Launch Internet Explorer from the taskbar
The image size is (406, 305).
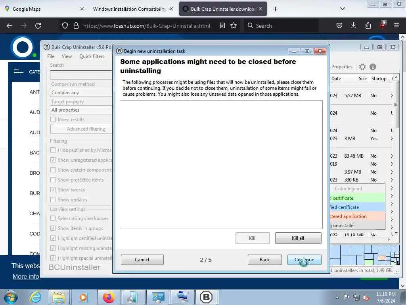pyautogui.click(x=35, y=297)
